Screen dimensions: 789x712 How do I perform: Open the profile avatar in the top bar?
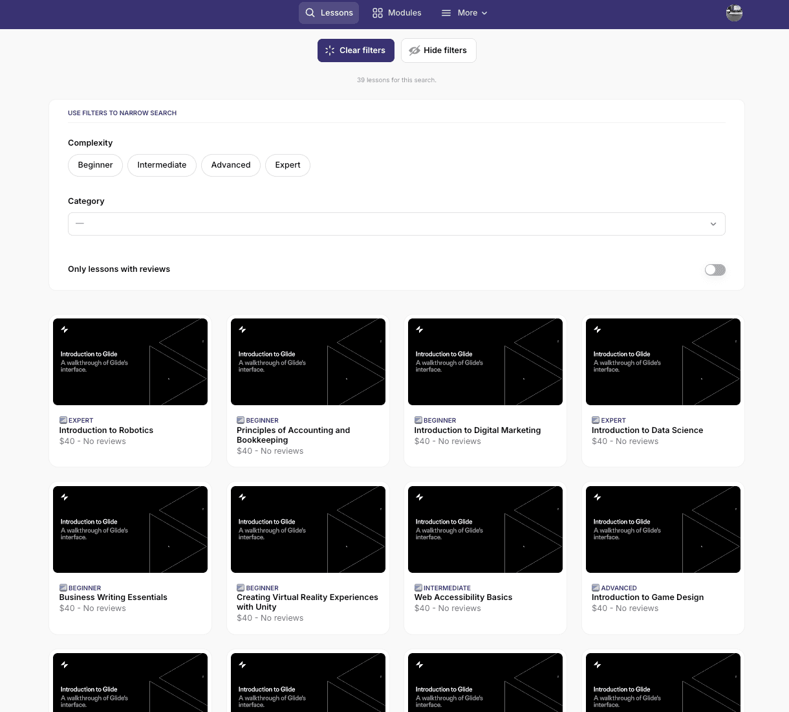(734, 12)
